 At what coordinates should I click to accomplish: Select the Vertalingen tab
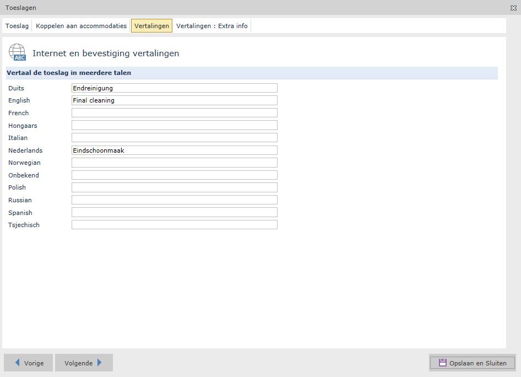(x=151, y=26)
